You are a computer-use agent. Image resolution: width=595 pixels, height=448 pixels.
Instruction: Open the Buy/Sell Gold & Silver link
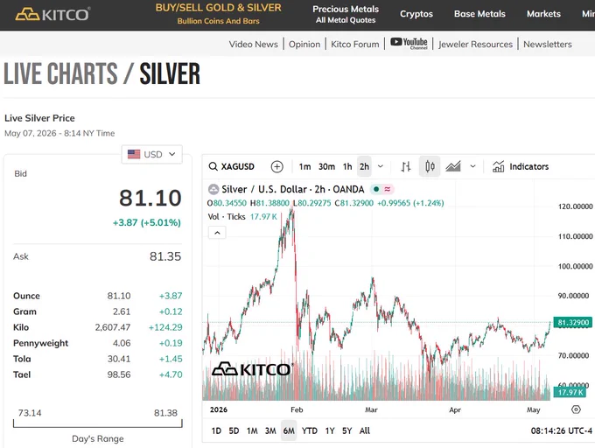pos(219,14)
